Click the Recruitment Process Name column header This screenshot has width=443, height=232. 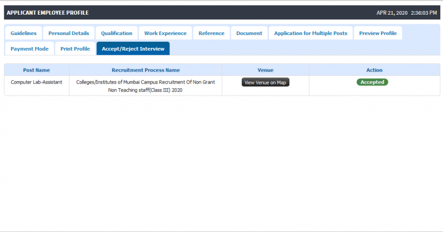coord(146,70)
